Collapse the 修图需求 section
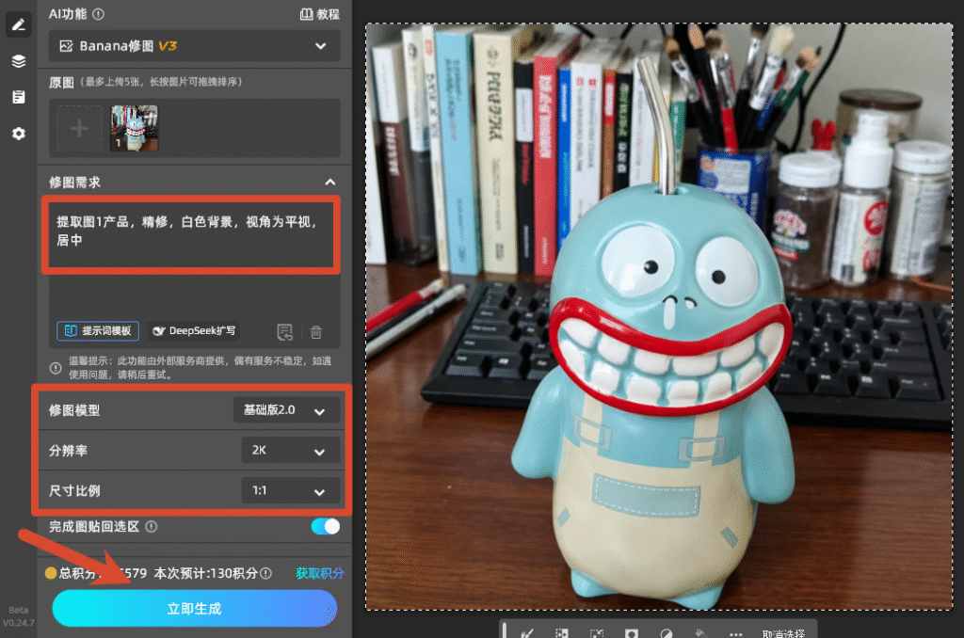This screenshot has height=638, width=964. tap(330, 182)
